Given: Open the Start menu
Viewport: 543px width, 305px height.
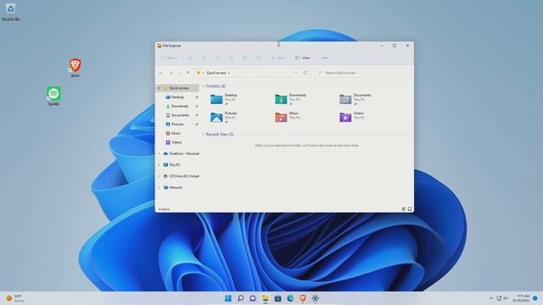Looking at the screenshot, I should (x=228, y=298).
